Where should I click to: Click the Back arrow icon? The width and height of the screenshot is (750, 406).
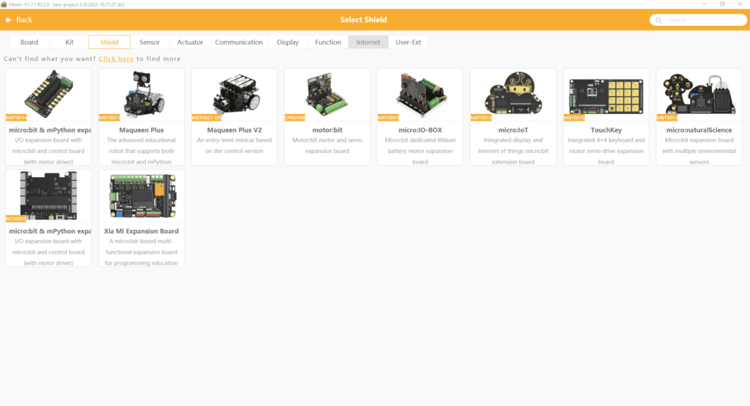[9, 20]
